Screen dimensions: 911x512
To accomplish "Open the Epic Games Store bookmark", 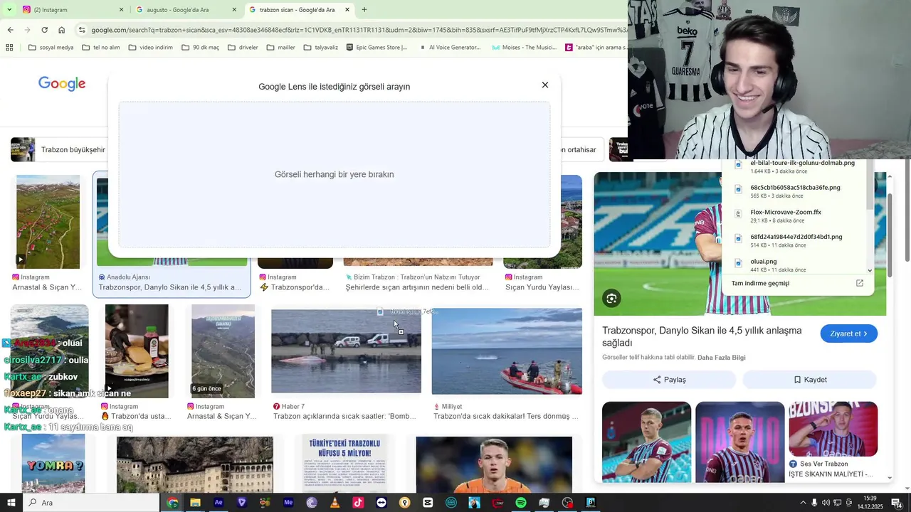I will pos(377,48).
